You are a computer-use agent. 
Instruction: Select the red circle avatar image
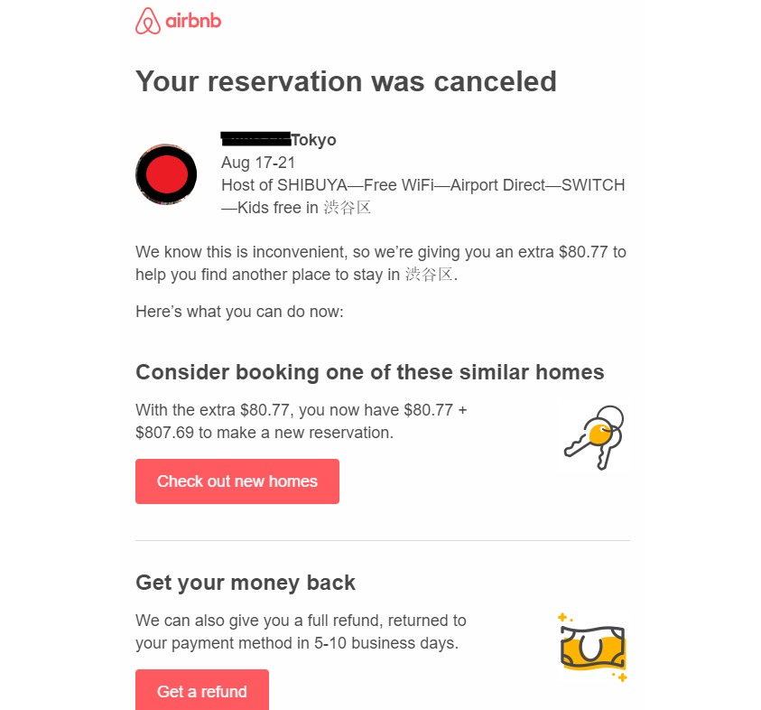coord(166,173)
